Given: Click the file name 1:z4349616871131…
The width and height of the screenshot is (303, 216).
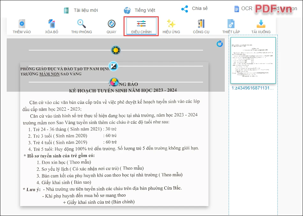Looking at the screenshot, I should coord(253,88).
